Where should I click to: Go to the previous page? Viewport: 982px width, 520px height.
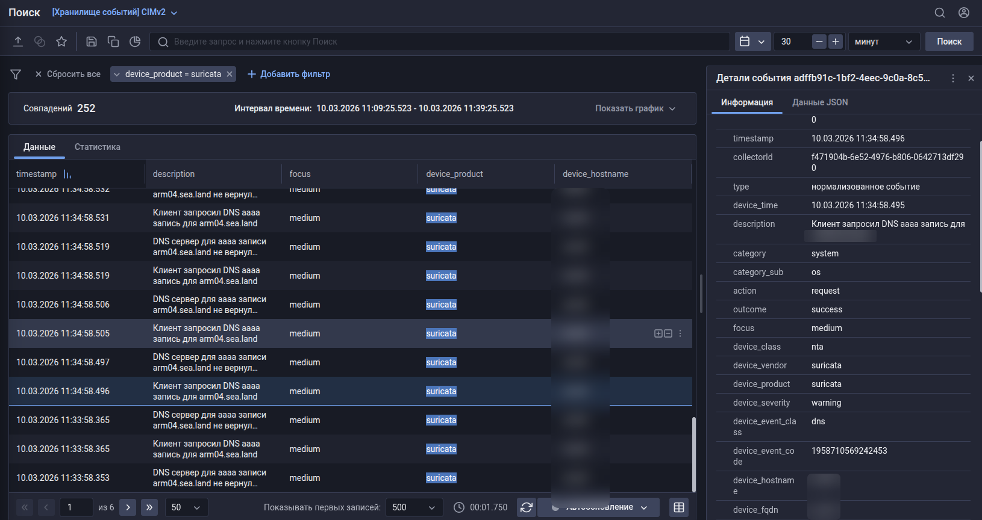pos(46,507)
